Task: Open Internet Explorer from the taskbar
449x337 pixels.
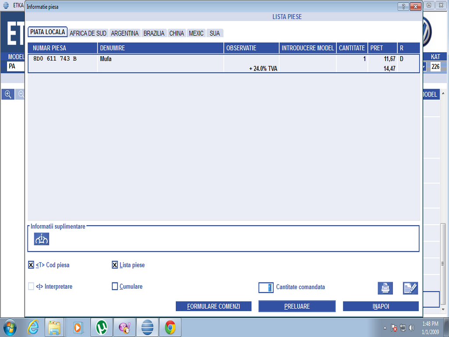Action: pyautogui.click(x=33, y=327)
